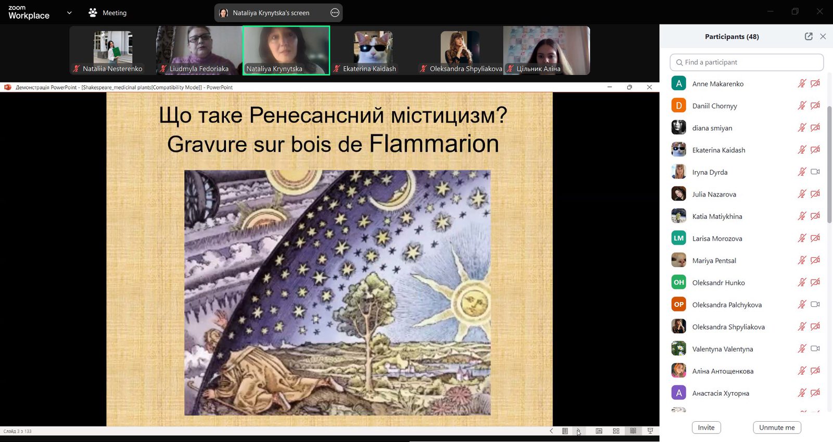Image resolution: width=833 pixels, height=442 pixels.
Task: Click Anne Makarenko's muted microphone icon
Action: tap(802, 84)
